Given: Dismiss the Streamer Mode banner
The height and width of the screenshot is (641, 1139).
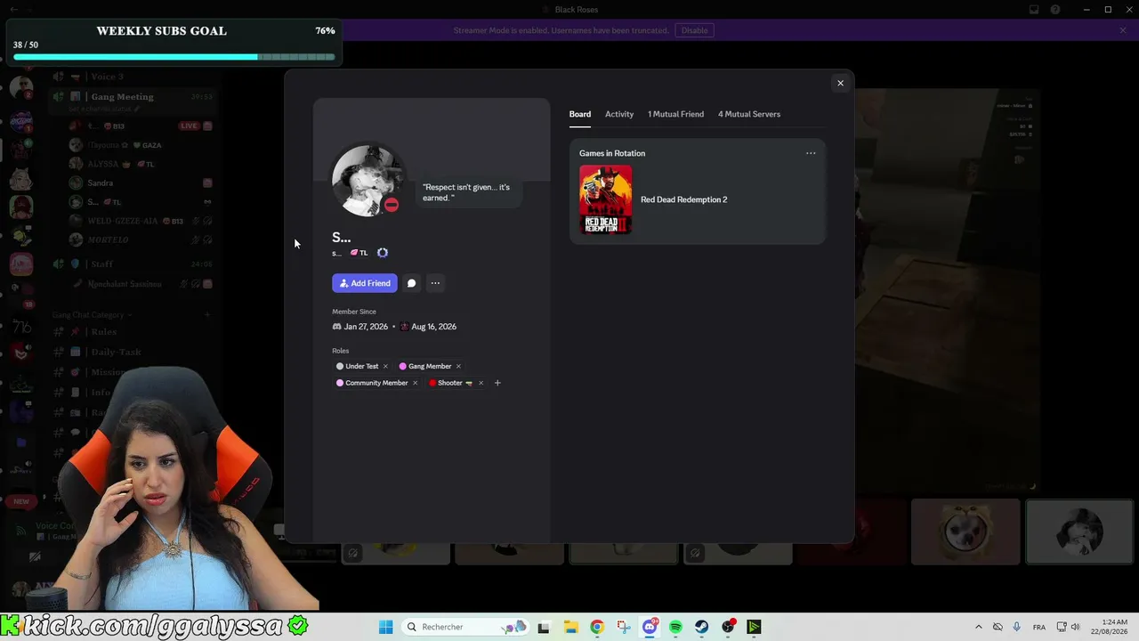Looking at the screenshot, I should [x=1123, y=30].
